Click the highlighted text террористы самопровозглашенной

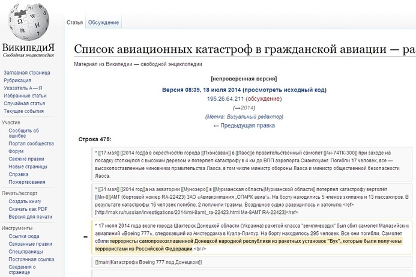pos(151,242)
